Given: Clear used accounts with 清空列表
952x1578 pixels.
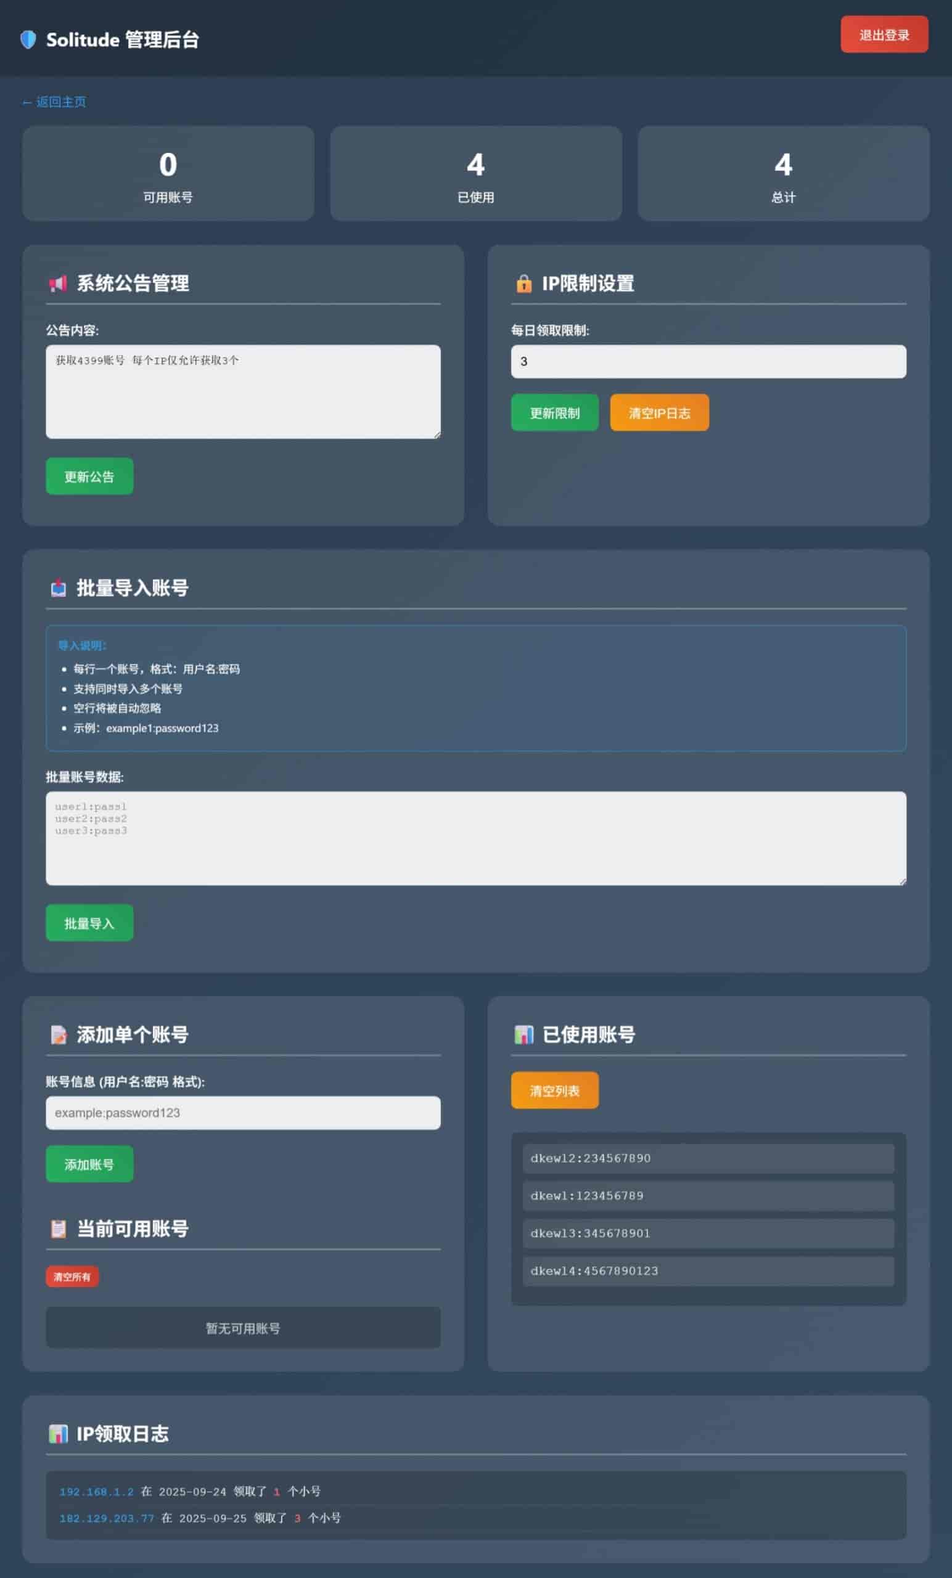Looking at the screenshot, I should 555,1090.
